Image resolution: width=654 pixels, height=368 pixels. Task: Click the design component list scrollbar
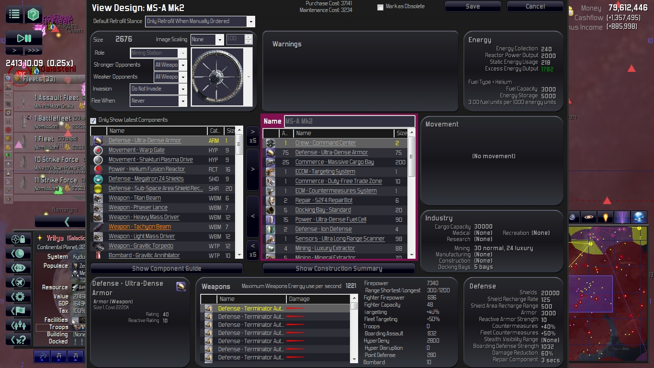(x=412, y=194)
